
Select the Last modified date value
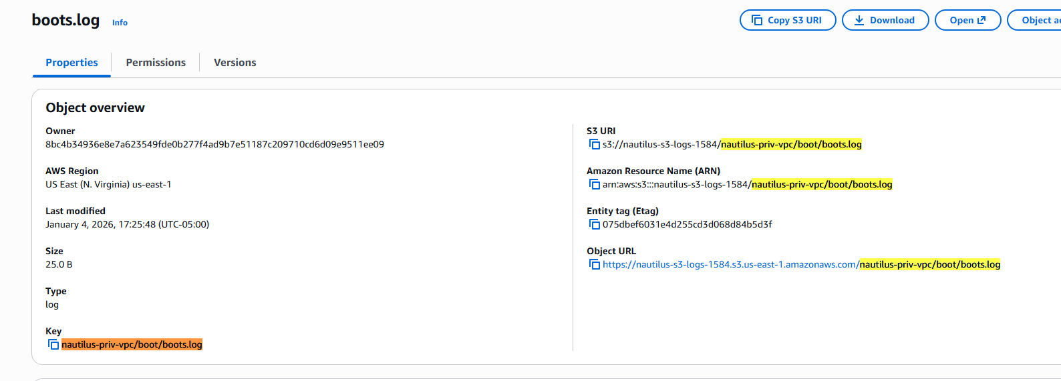click(x=127, y=224)
